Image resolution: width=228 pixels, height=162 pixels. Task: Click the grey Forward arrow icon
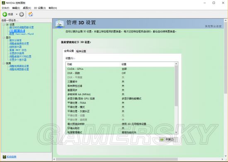pos(22,14)
